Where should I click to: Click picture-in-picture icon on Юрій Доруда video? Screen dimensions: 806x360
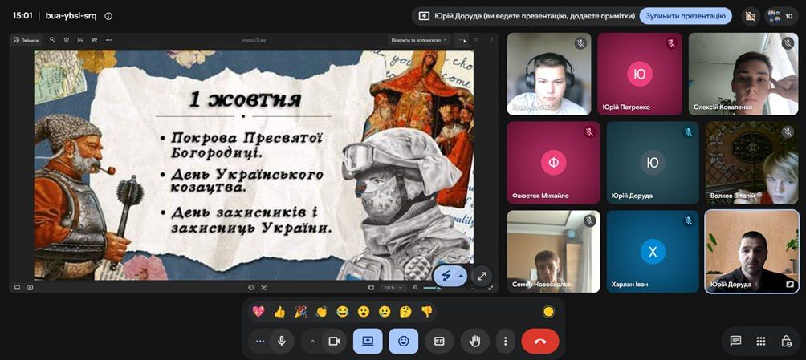(x=790, y=284)
